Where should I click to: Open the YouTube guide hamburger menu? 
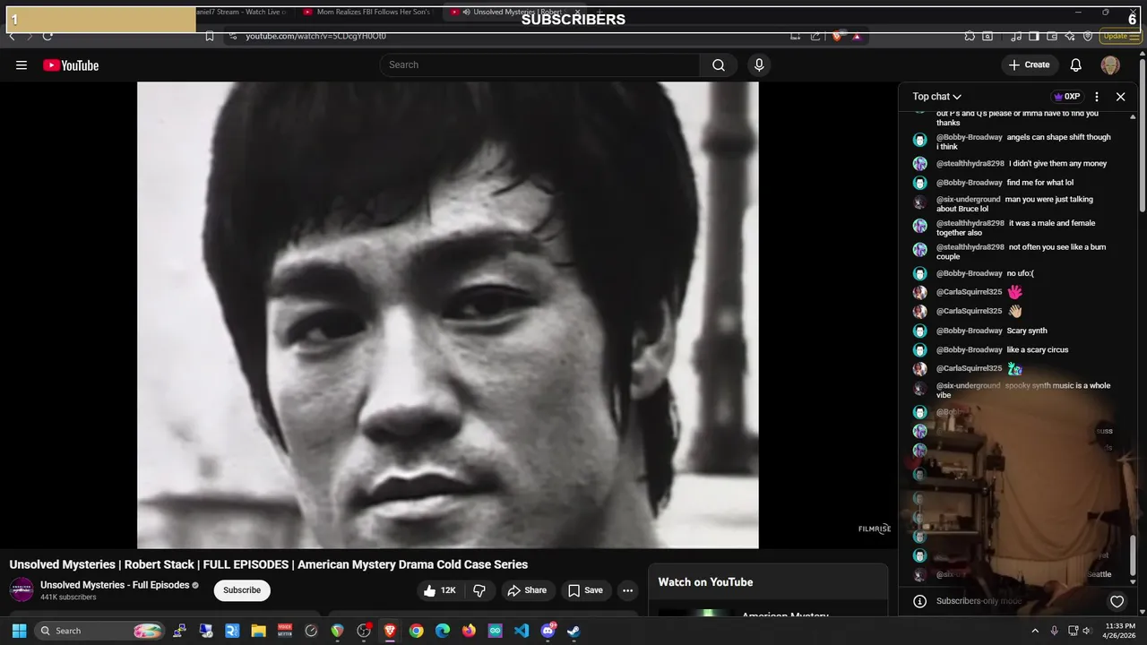click(x=22, y=65)
